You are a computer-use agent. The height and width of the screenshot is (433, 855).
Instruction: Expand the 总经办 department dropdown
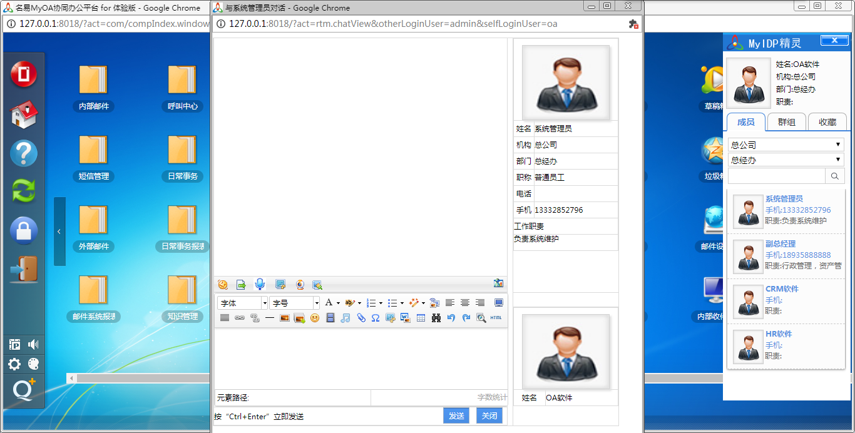click(786, 160)
